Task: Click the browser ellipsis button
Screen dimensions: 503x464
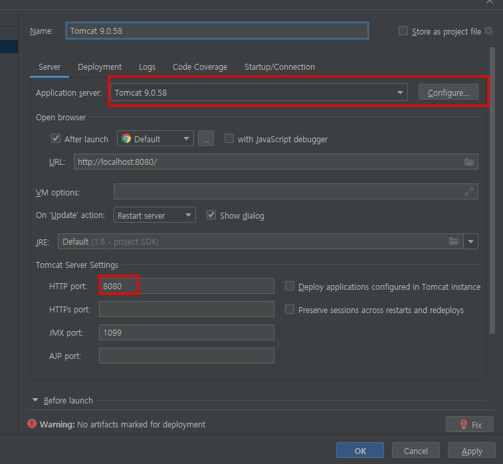Action: click(x=206, y=139)
